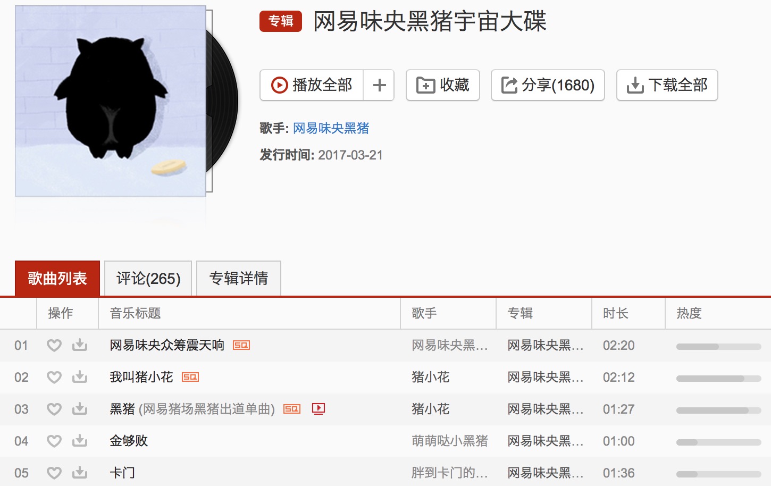Favorite track 04 金够败 with heart
Image resolution: width=771 pixels, height=486 pixels.
point(54,441)
